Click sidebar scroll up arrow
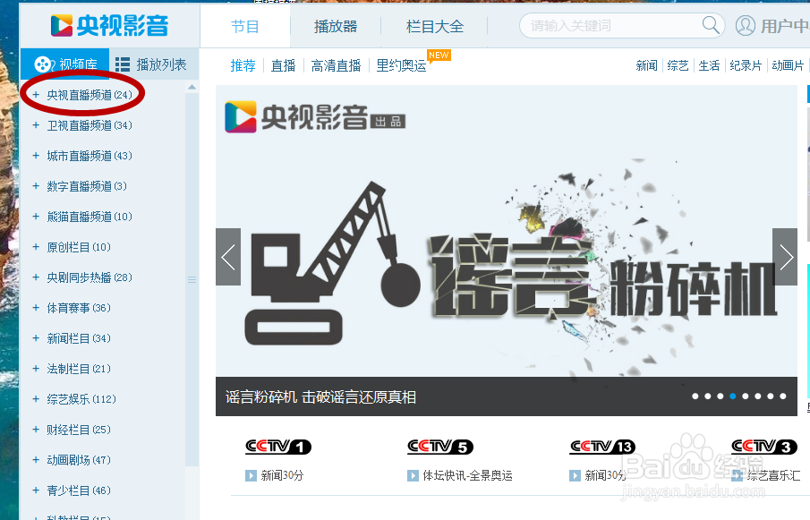This screenshot has width=810, height=520. click(192, 87)
